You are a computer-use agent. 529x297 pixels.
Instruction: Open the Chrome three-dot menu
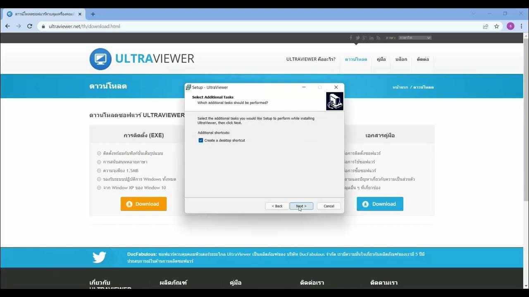coord(522,26)
